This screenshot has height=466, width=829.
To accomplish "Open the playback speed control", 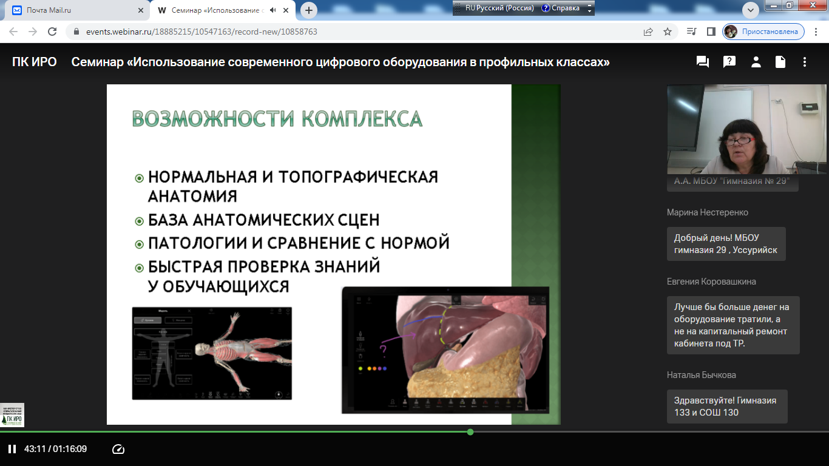I will coord(118,449).
